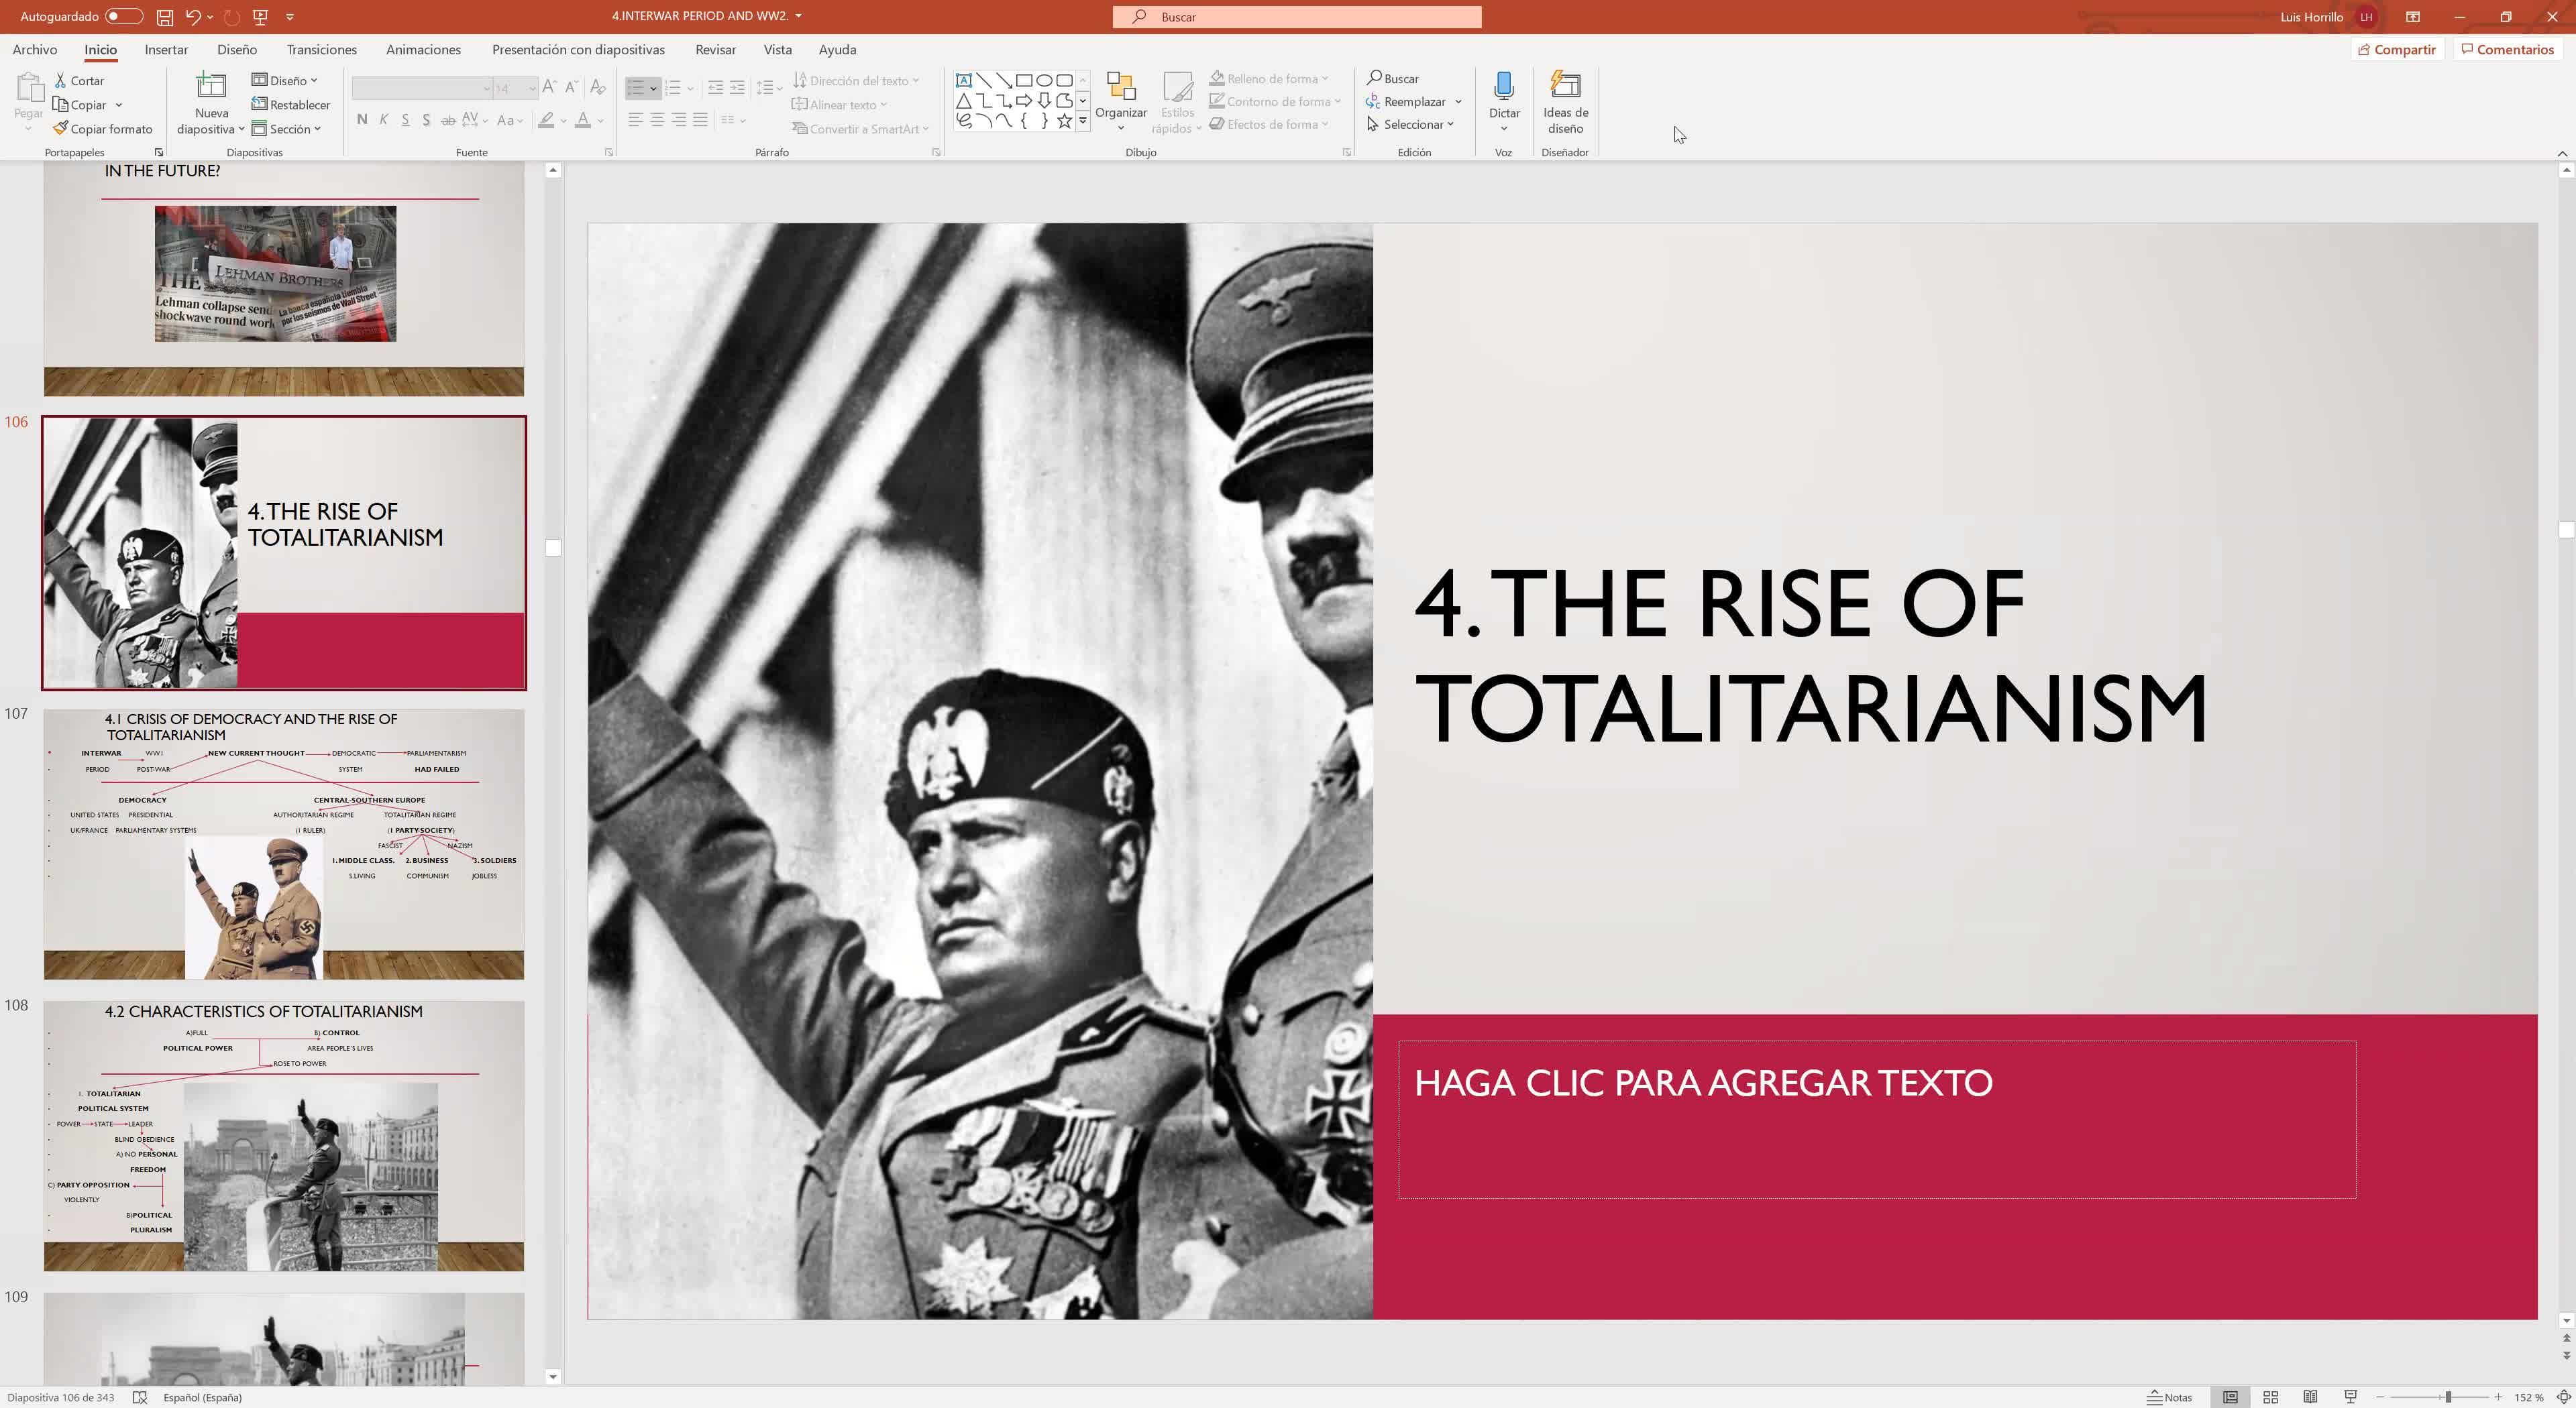The width and height of the screenshot is (2576, 1408).
Task: Click the save icon in title bar
Action: [x=165, y=17]
